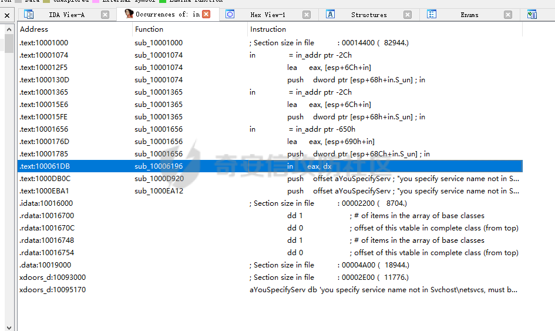Close the Occurrences of: in tab
555x331 pixels.
click(206, 14)
